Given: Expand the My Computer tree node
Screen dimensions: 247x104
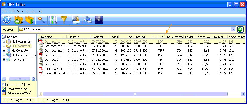Looking at the screenshot, I should click(x=4, y=51).
